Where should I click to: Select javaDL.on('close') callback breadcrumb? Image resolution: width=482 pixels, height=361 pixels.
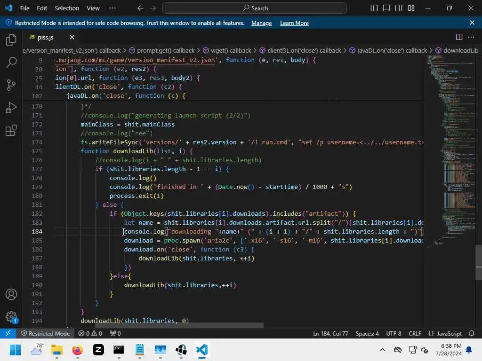(388, 50)
